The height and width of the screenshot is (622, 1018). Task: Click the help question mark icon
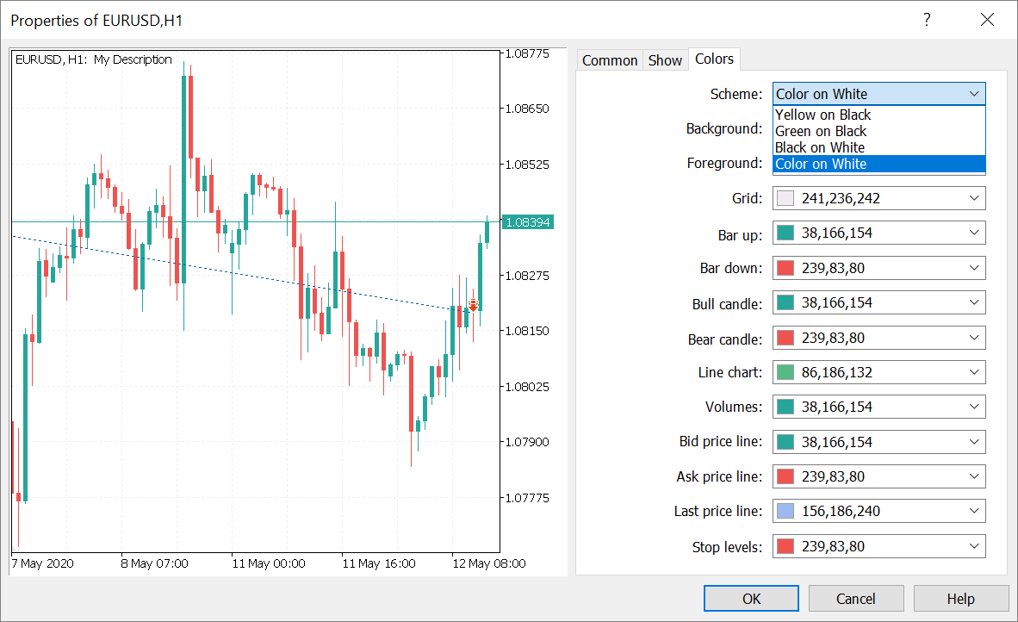927,20
